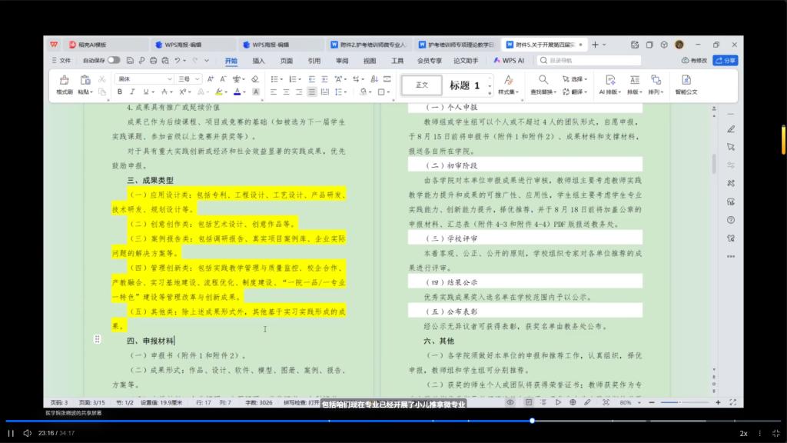The image size is (787, 443).
Task: Select the 正文 style
Action: [422, 85]
